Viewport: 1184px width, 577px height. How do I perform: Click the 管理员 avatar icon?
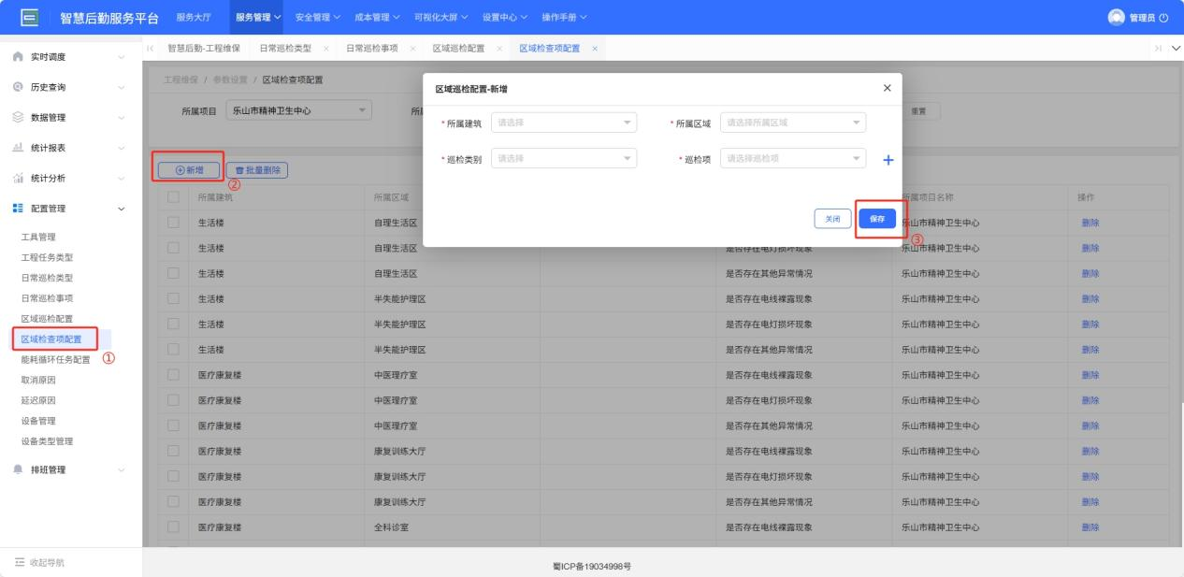click(1115, 18)
